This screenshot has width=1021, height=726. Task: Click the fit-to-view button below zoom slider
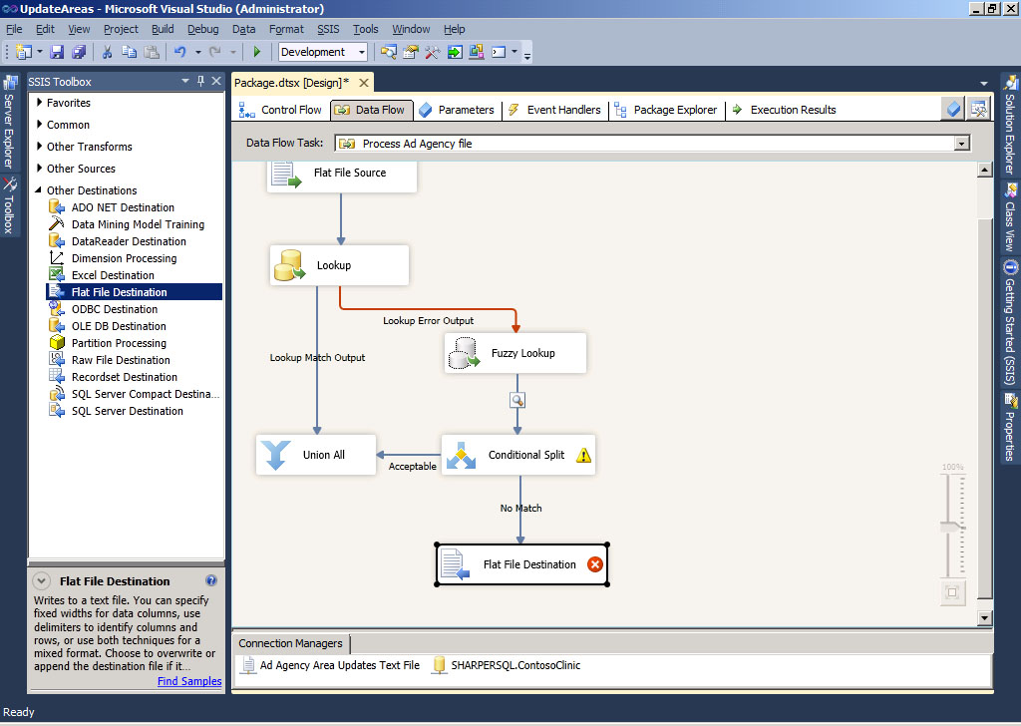coord(952,592)
